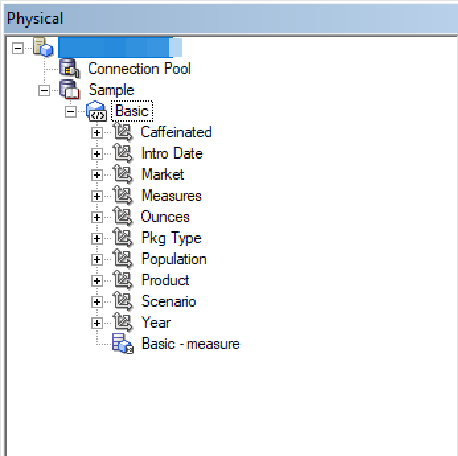The height and width of the screenshot is (456, 458).
Task: Click the root repository database icon
Action: 43,48
